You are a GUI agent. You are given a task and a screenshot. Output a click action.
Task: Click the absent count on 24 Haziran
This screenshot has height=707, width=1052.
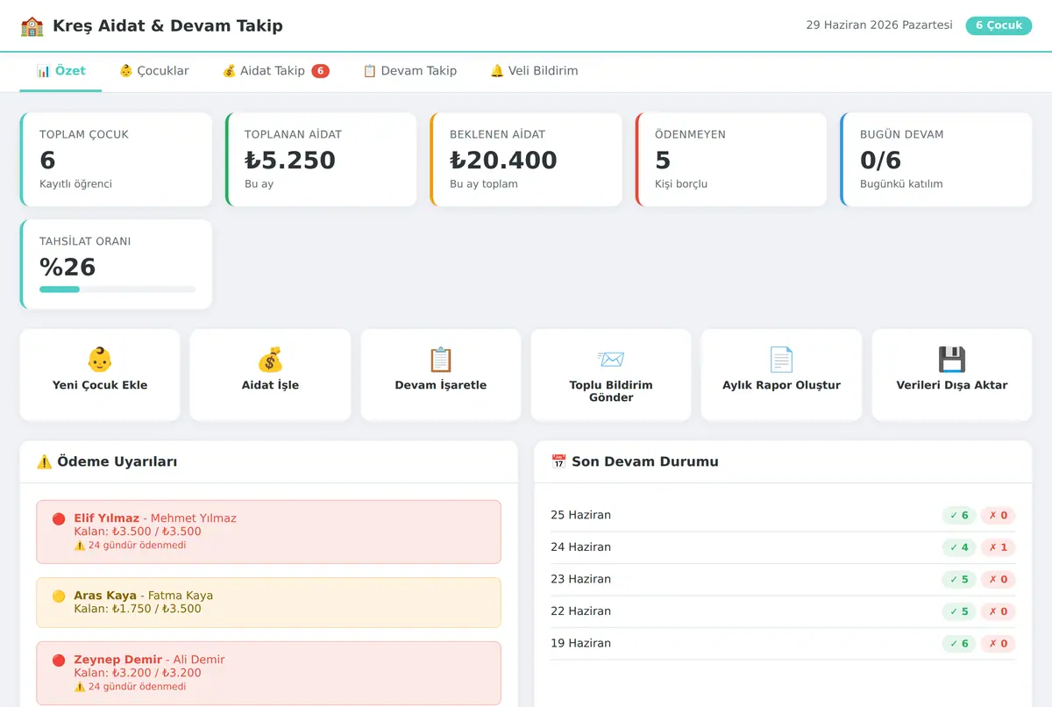(x=998, y=547)
